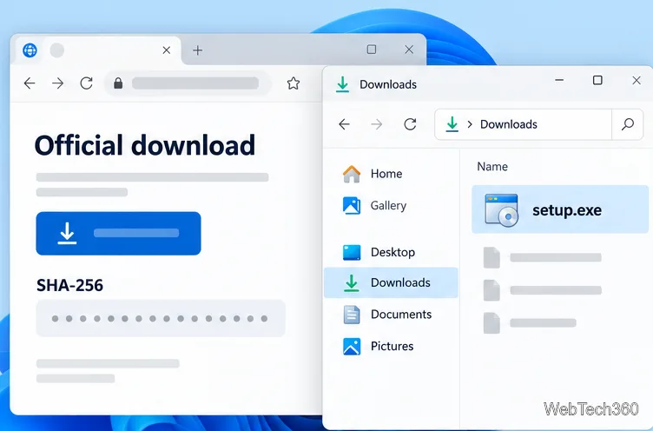
Task: Click the setup.exe installer icon
Action: click(501, 210)
